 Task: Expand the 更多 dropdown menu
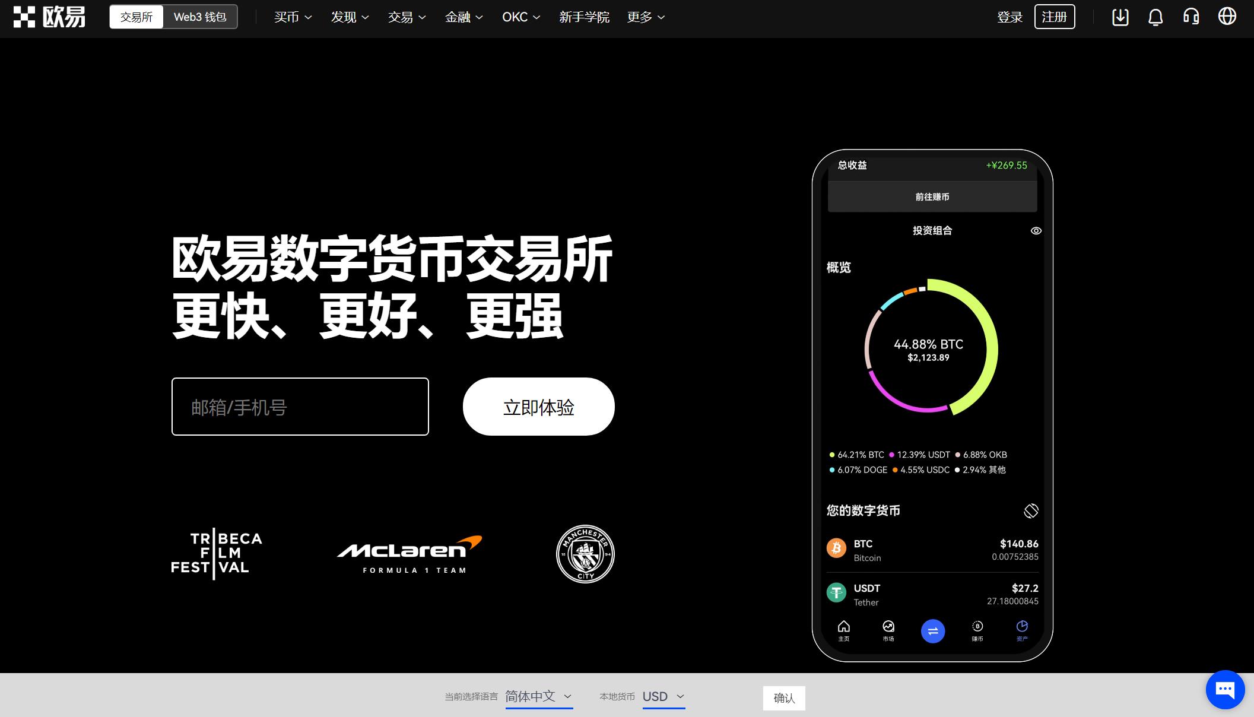point(646,17)
